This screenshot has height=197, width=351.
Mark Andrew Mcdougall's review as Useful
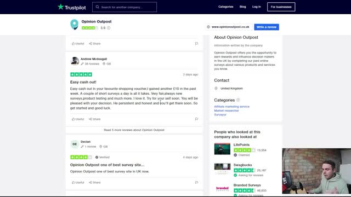(x=78, y=119)
